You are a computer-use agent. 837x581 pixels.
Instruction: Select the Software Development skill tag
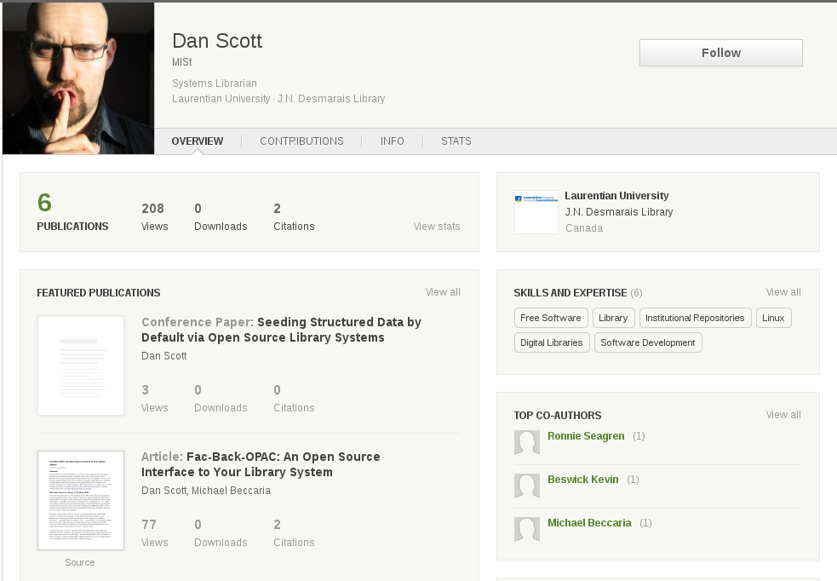648,342
